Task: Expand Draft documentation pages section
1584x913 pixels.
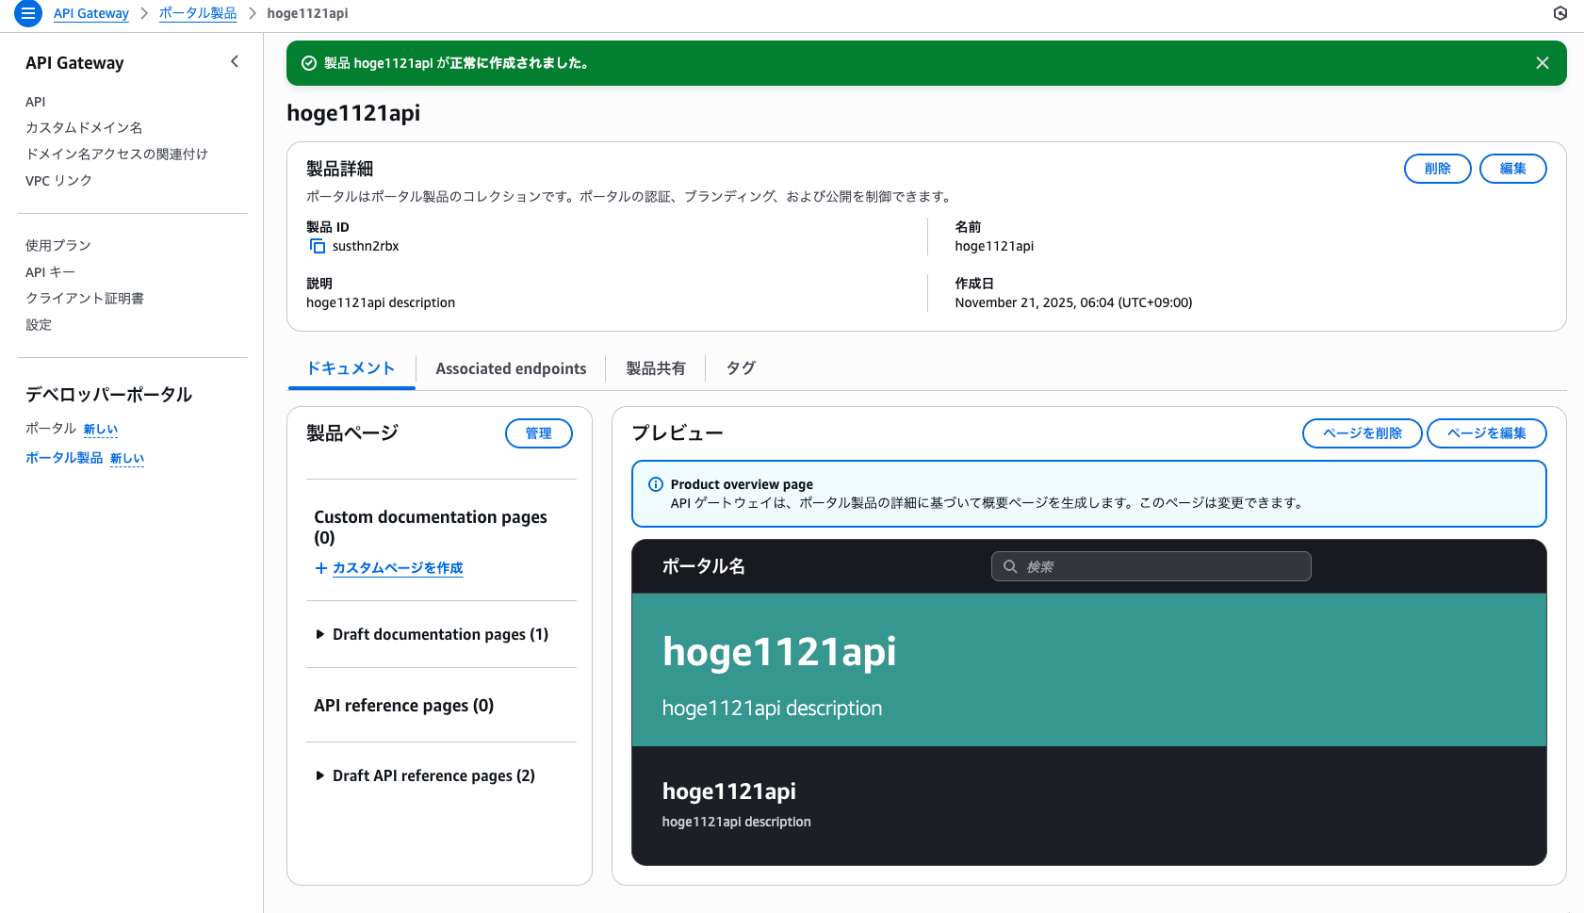Action: coord(320,634)
